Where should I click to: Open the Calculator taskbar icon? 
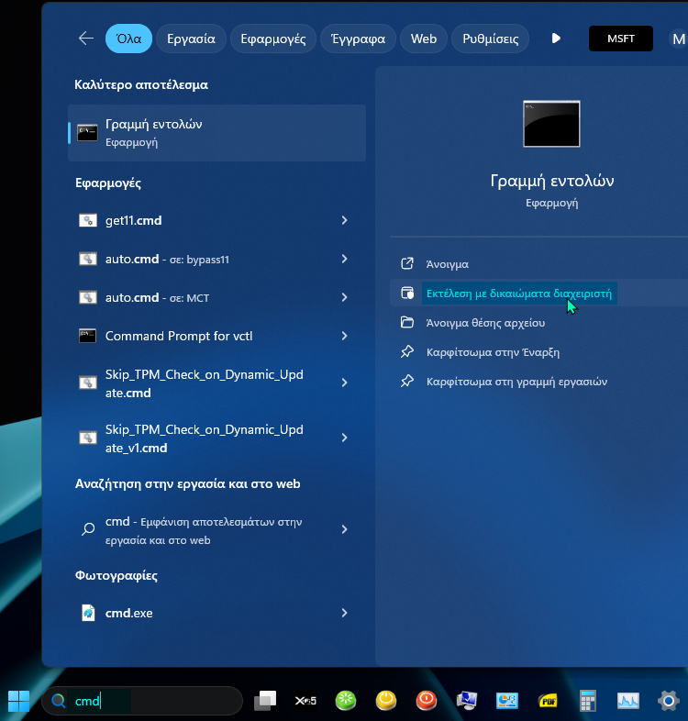click(x=588, y=701)
